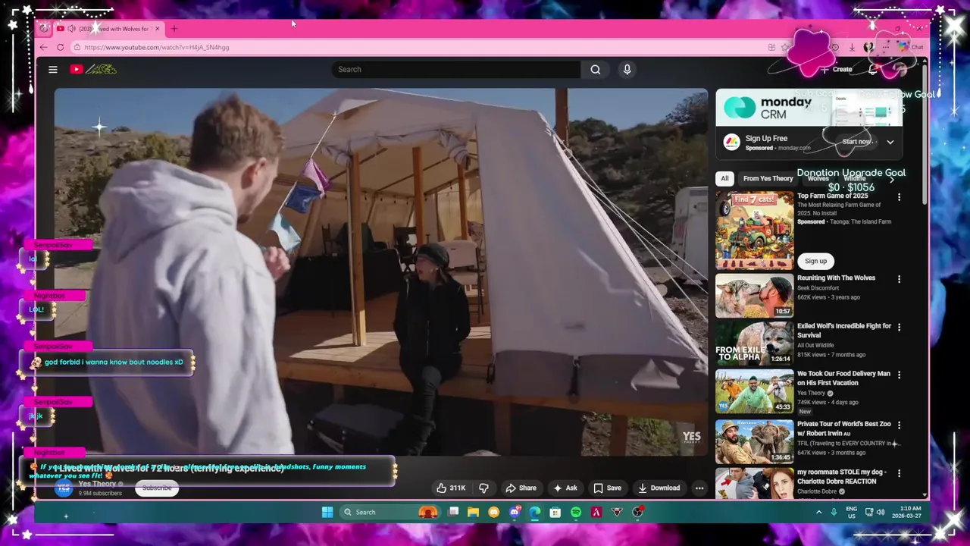Click the Ask button under the video

(x=565, y=488)
